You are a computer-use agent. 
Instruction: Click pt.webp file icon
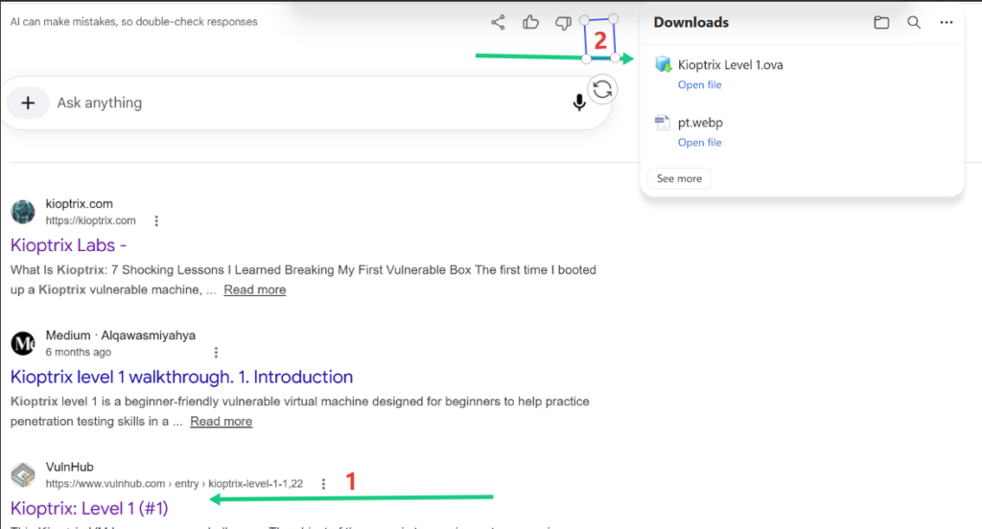tap(662, 123)
